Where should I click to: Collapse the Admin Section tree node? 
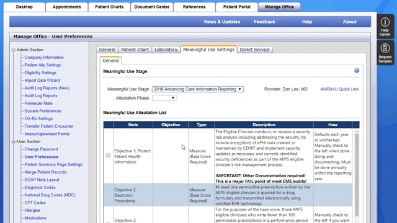[x=14, y=50]
